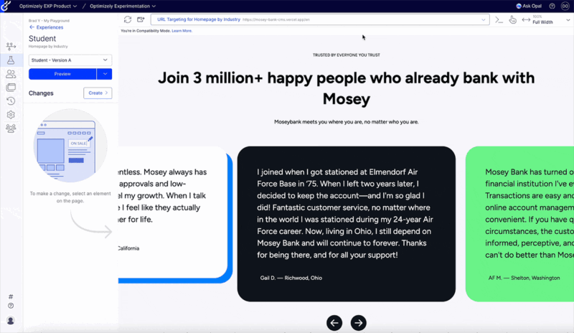Click "Moseybank meets you where you are" text
Image resolution: width=574 pixels, height=333 pixels.
347,121
